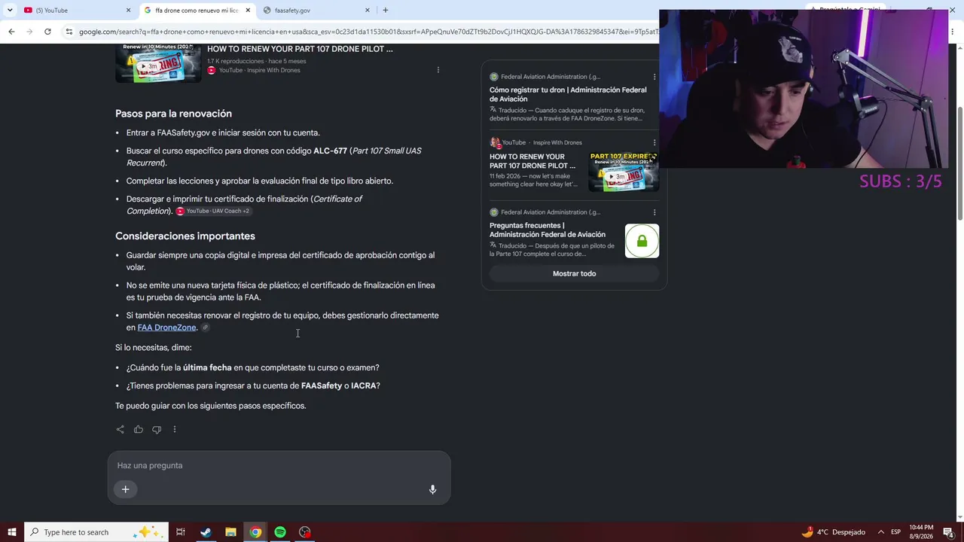Open the OBS recording taskbar icon
Screen dimensions: 964x542
click(305, 532)
